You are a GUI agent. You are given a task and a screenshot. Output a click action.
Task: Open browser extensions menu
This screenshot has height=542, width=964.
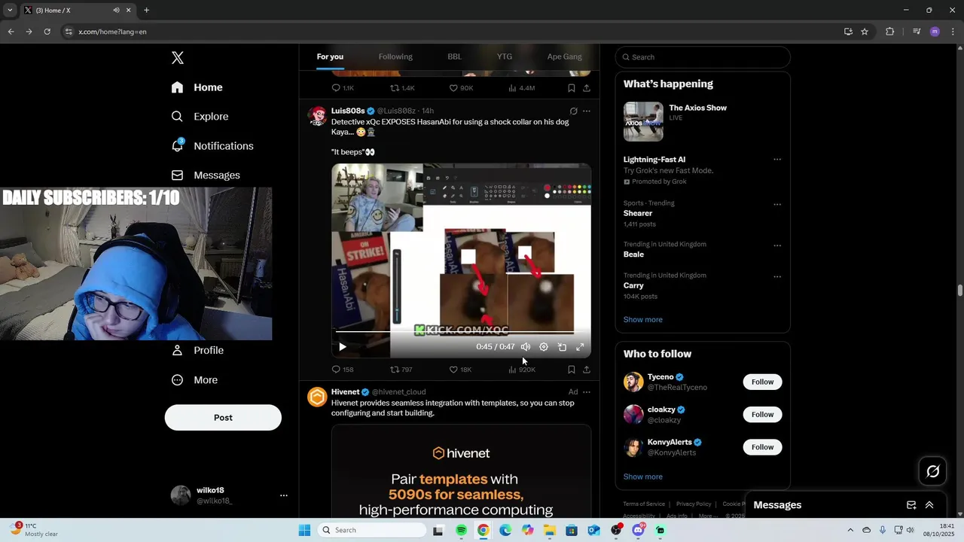889,32
